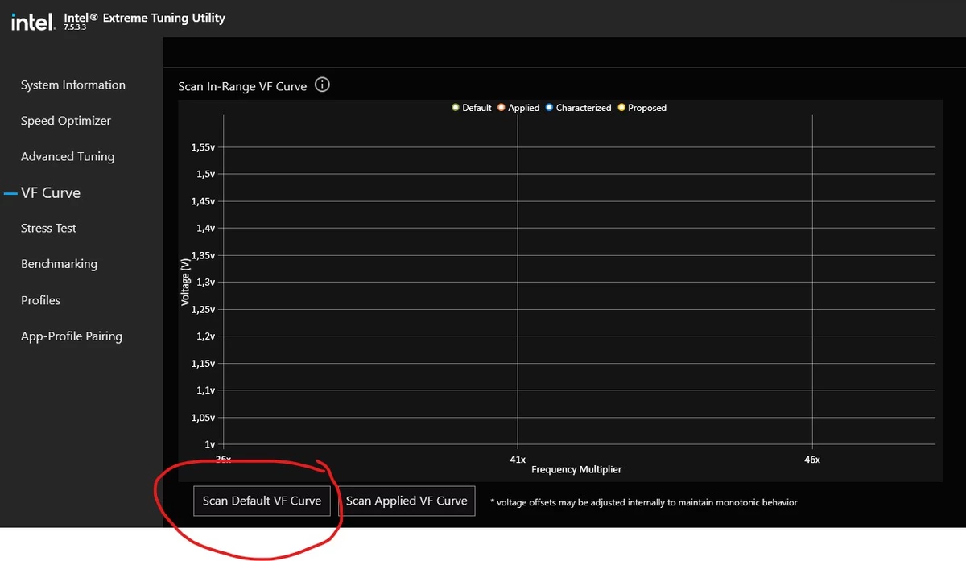Viewport: 966px width, 561px height.
Task: Select VF Curve sidebar item
Action: click(x=51, y=193)
